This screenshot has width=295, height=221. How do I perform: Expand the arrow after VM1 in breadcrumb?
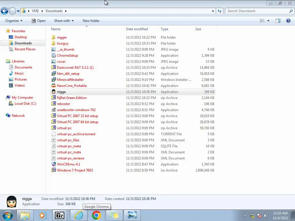(x=42, y=11)
